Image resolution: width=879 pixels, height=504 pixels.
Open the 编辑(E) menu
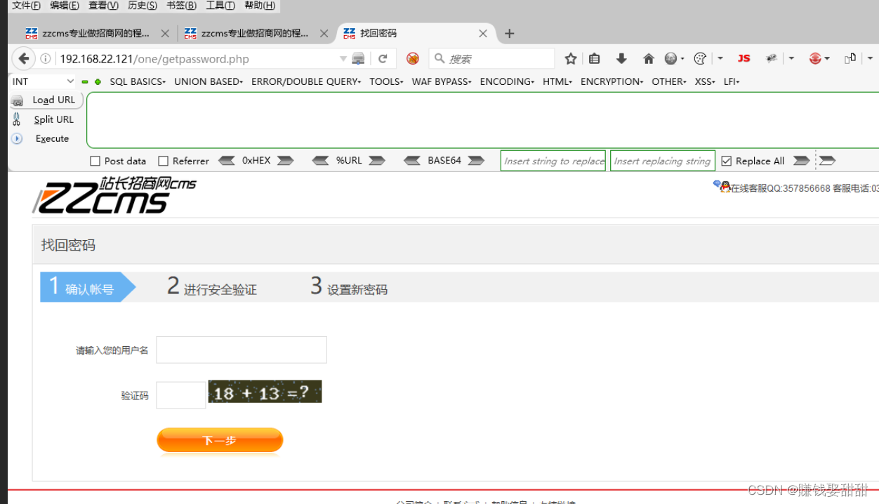pos(65,6)
